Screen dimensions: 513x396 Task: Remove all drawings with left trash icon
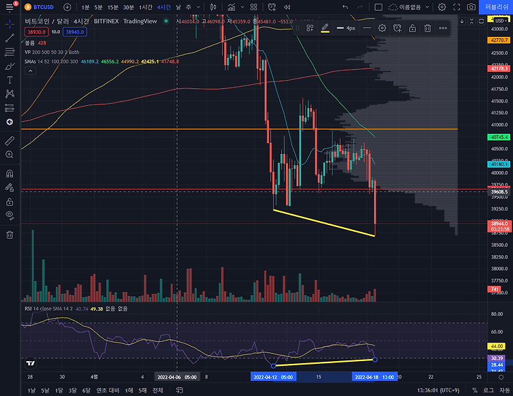click(10, 235)
